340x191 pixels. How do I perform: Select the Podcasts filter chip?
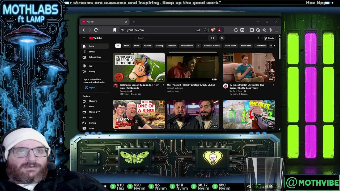click(x=172, y=46)
